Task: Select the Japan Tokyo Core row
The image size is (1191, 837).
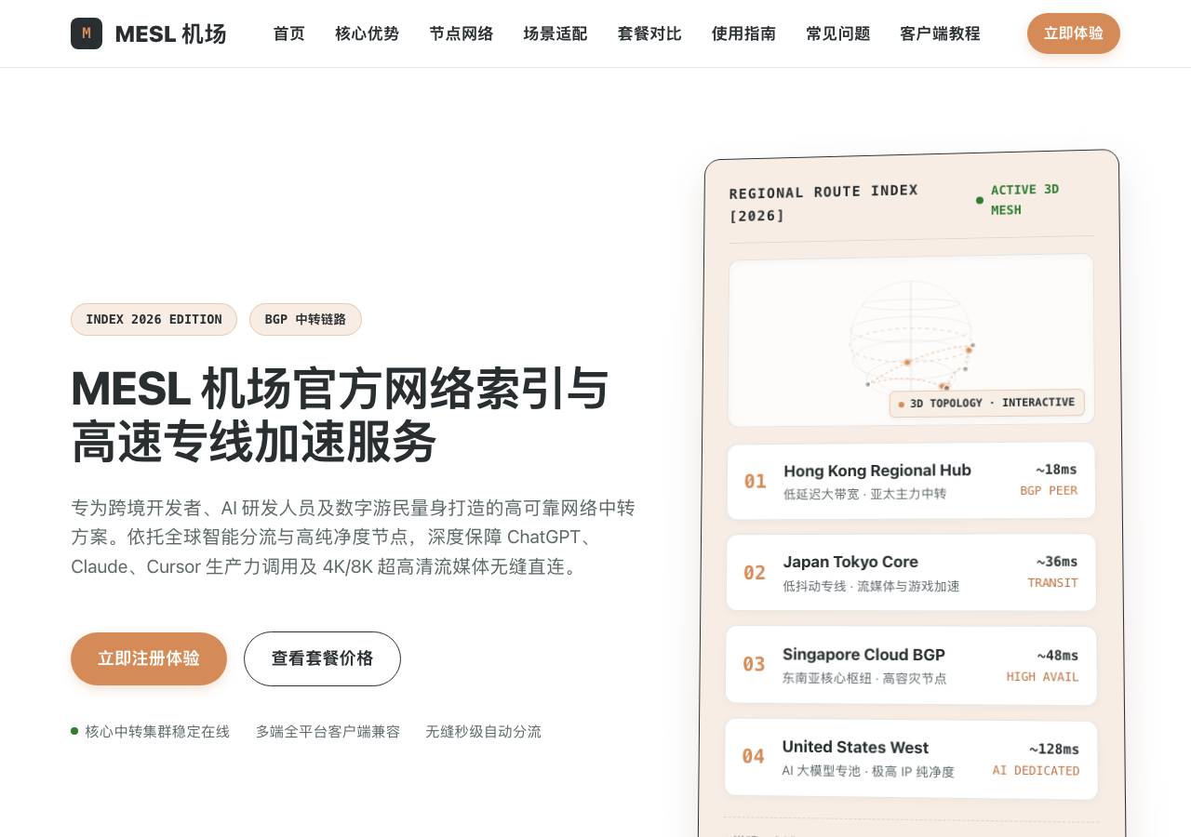Action: tap(911, 572)
